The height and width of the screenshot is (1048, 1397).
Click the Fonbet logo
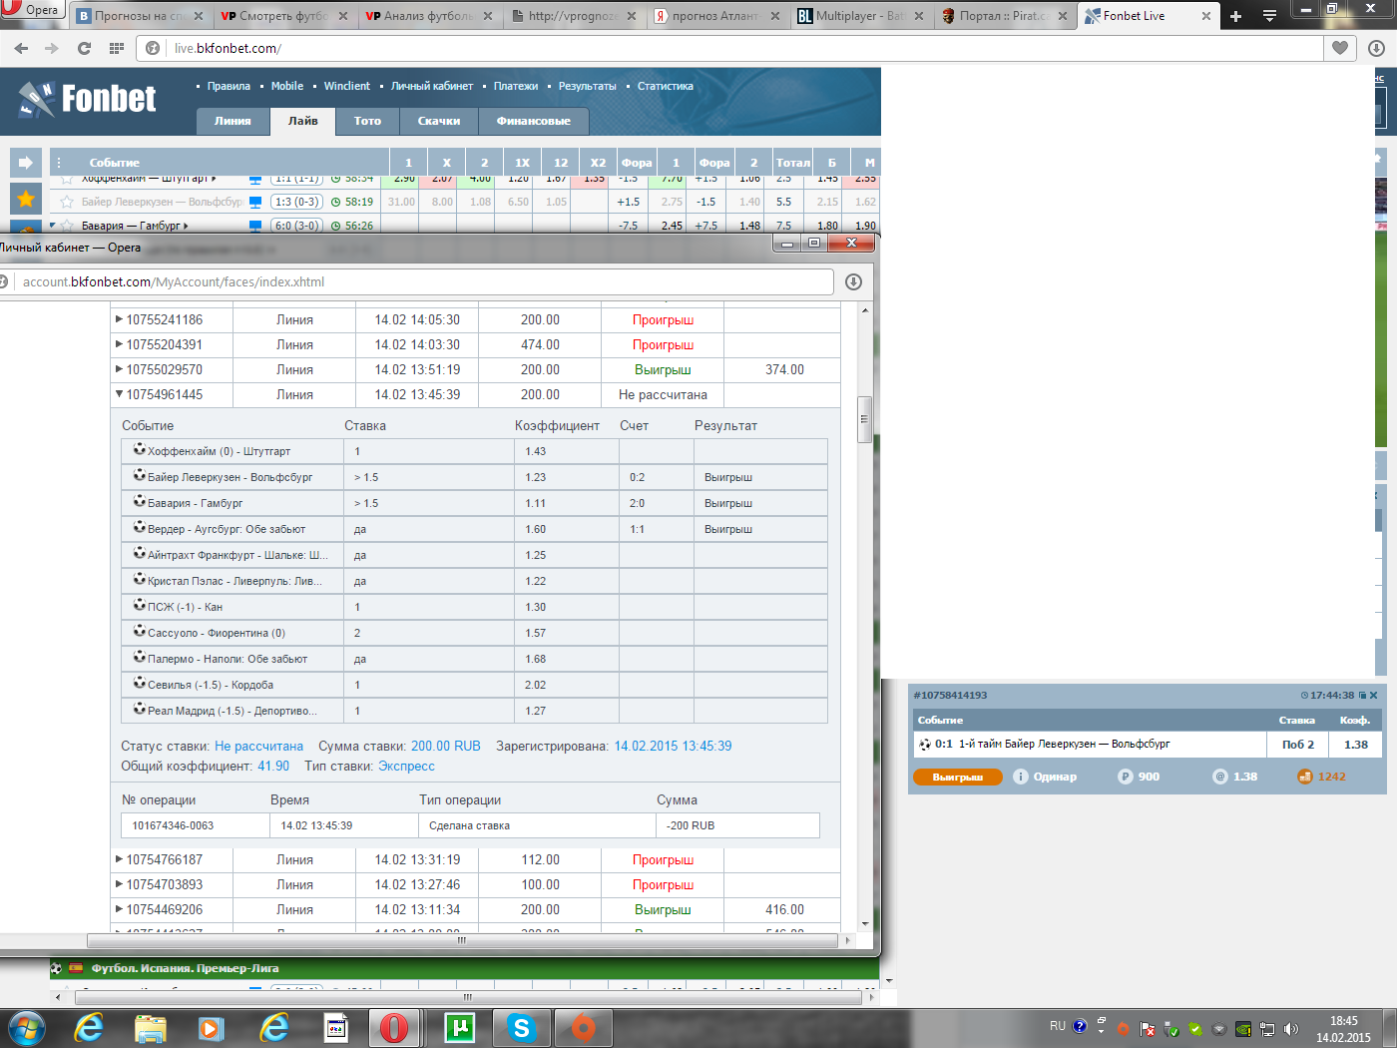tap(88, 99)
